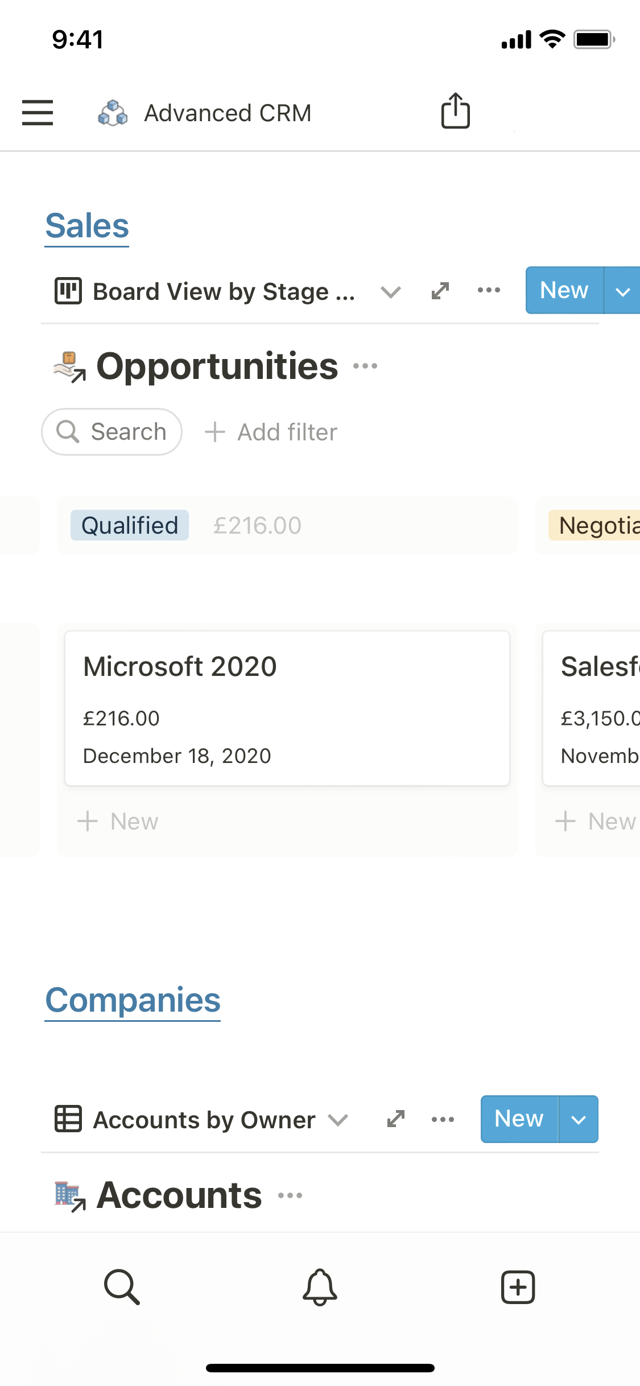Expand Sales New button dropdown arrow
This screenshot has width=640, height=1386.
coord(622,291)
